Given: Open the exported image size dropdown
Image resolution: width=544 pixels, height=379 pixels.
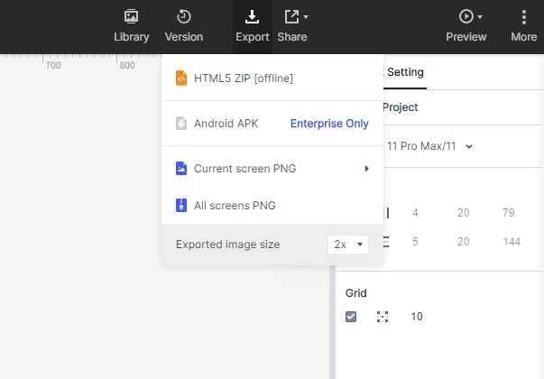Looking at the screenshot, I should tap(348, 245).
